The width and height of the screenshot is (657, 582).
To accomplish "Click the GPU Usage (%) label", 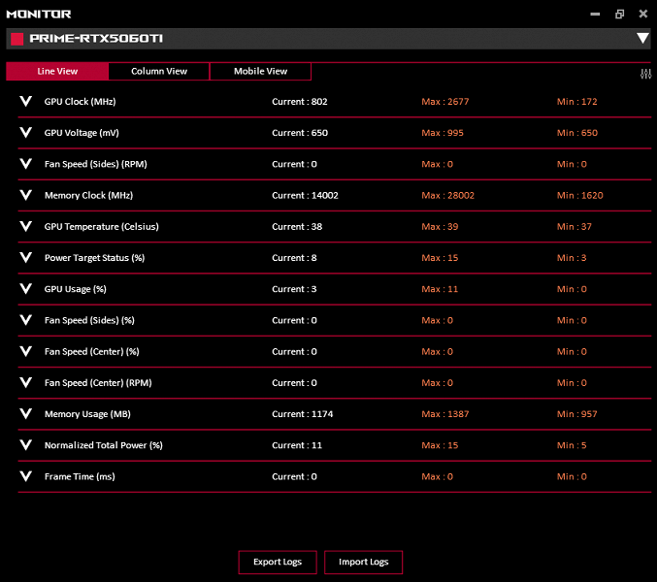I will [x=76, y=289].
